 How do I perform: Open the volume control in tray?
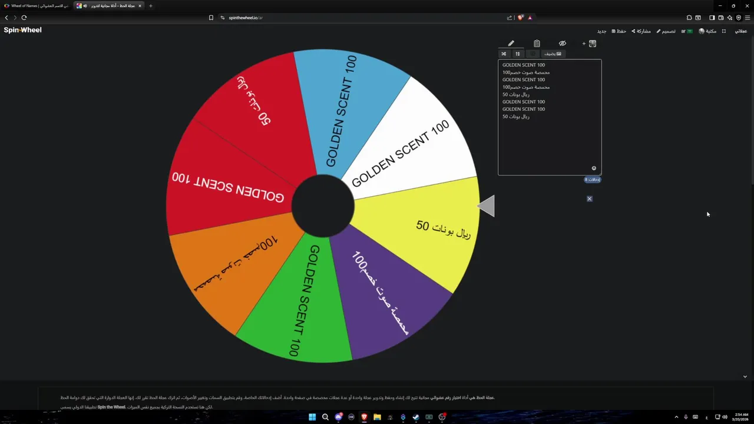point(725,417)
